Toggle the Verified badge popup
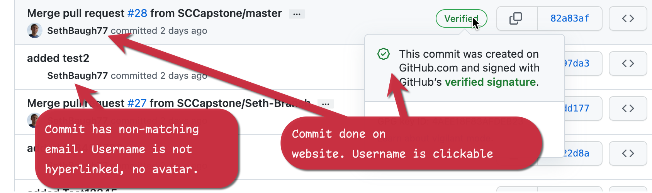 click(x=461, y=18)
